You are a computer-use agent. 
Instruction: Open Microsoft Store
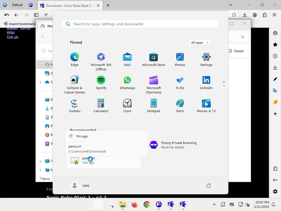click(x=154, y=60)
